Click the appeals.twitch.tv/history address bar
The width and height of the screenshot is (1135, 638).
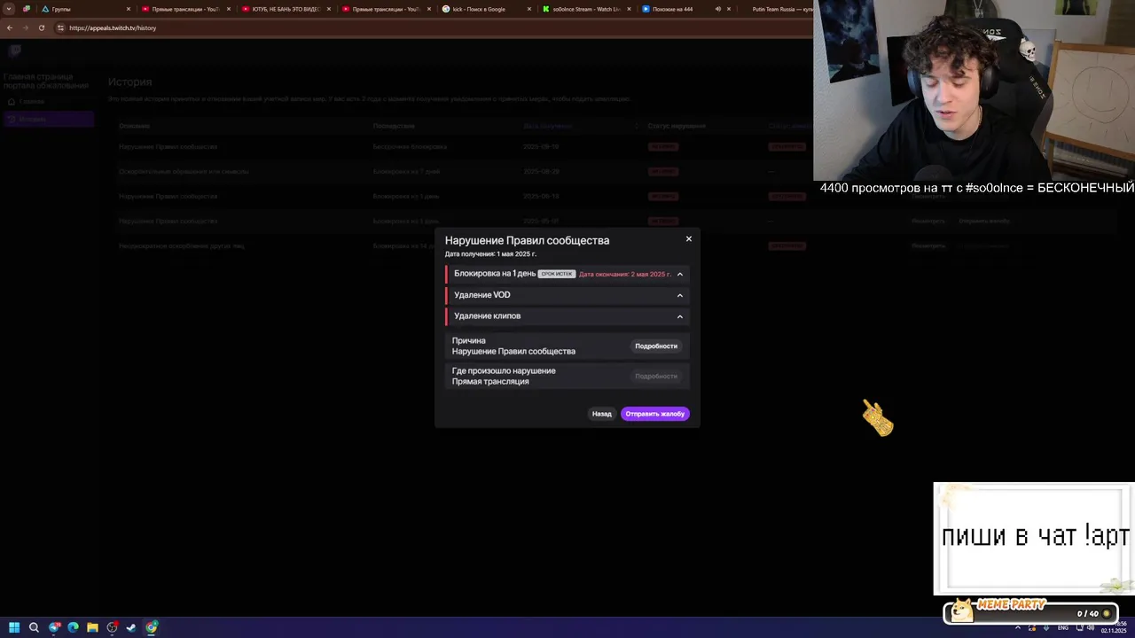pyautogui.click(x=434, y=27)
